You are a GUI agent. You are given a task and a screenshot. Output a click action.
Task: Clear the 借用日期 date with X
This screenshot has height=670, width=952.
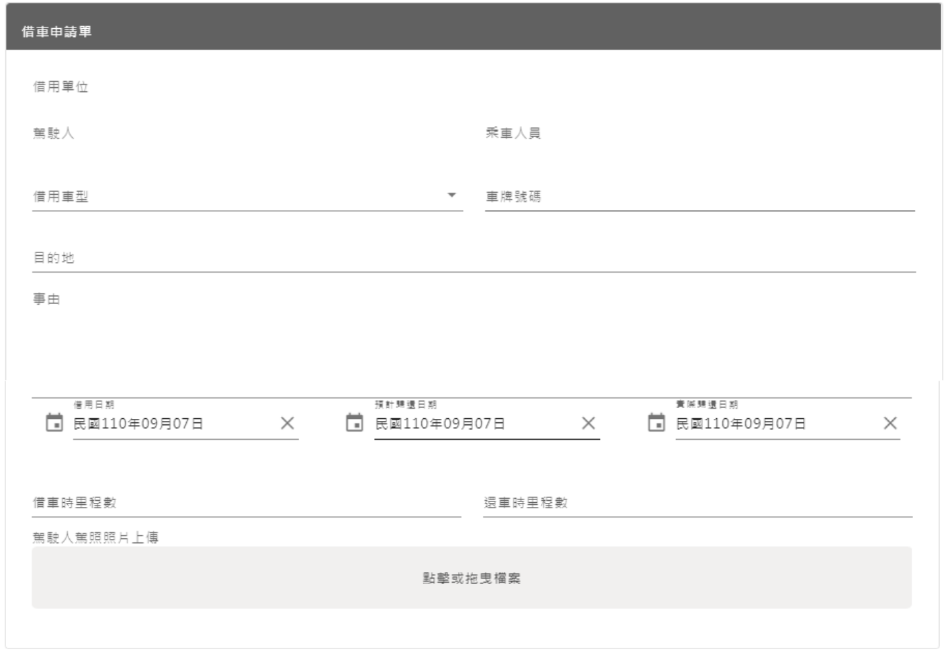pos(287,423)
